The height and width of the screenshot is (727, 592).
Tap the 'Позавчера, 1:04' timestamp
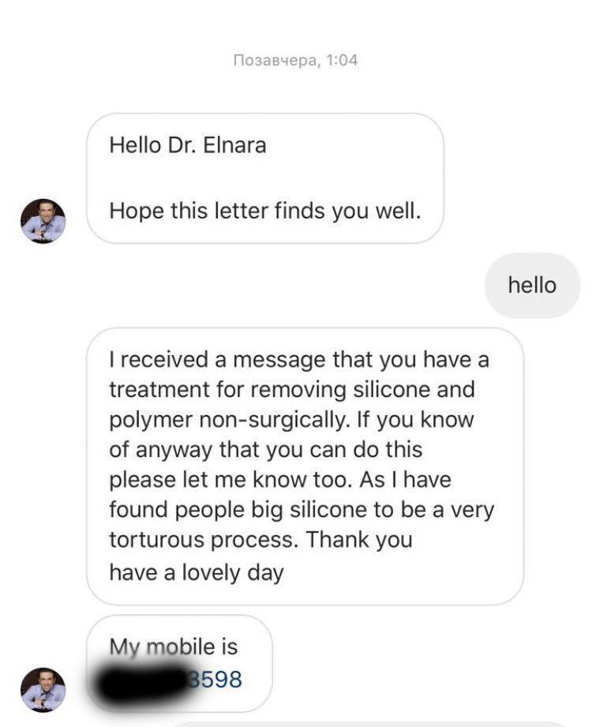296,60
